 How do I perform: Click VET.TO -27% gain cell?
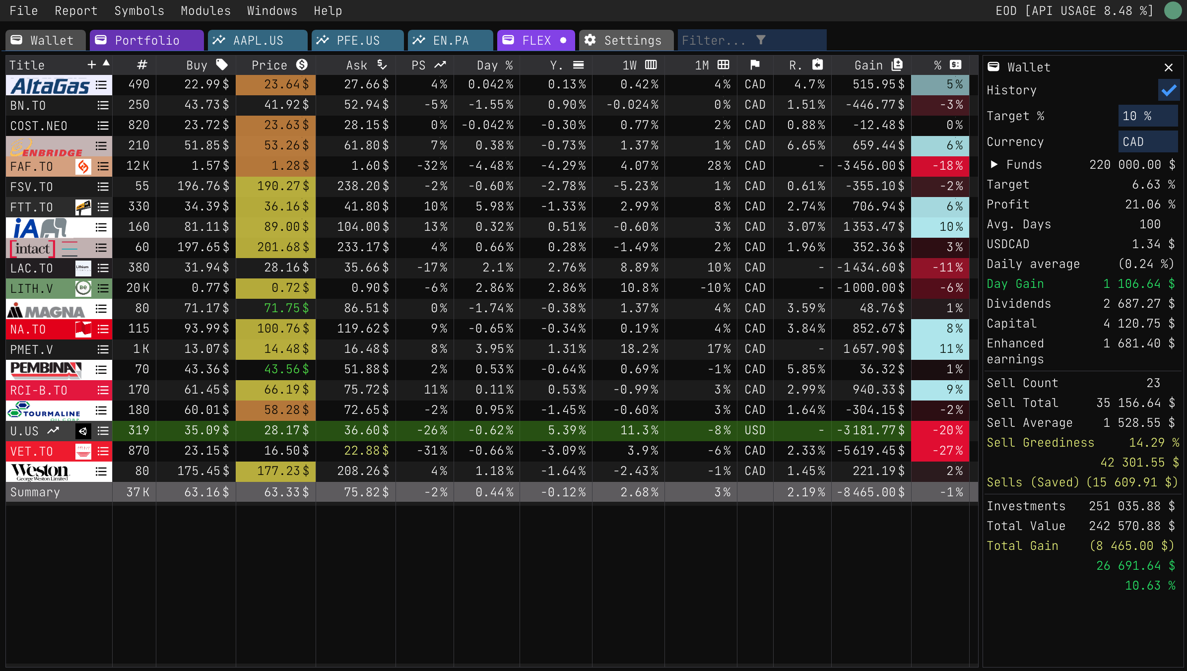940,451
